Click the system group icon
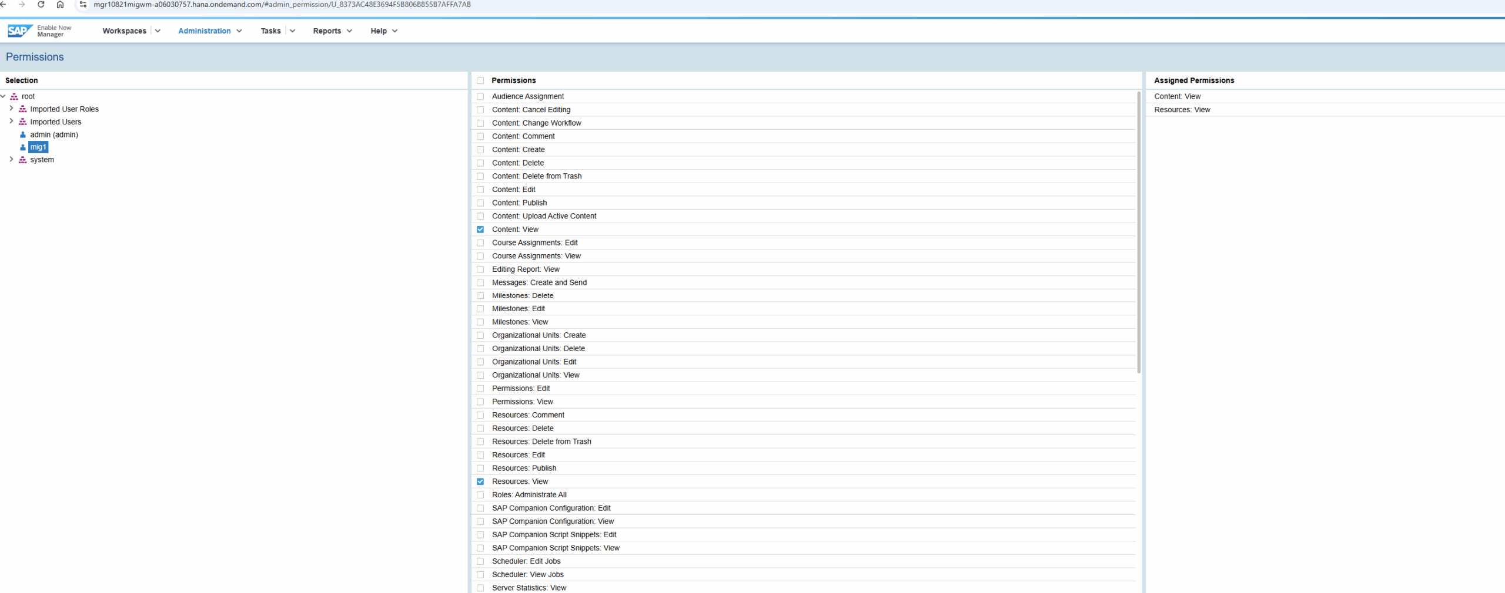The height and width of the screenshot is (593, 1505). pos(23,160)
